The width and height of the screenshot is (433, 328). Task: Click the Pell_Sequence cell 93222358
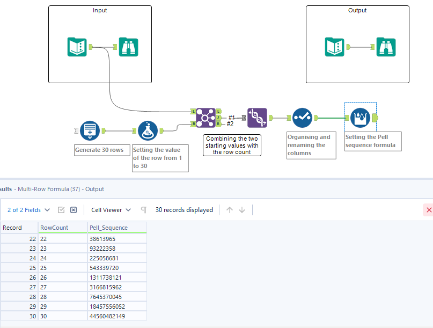117,249
